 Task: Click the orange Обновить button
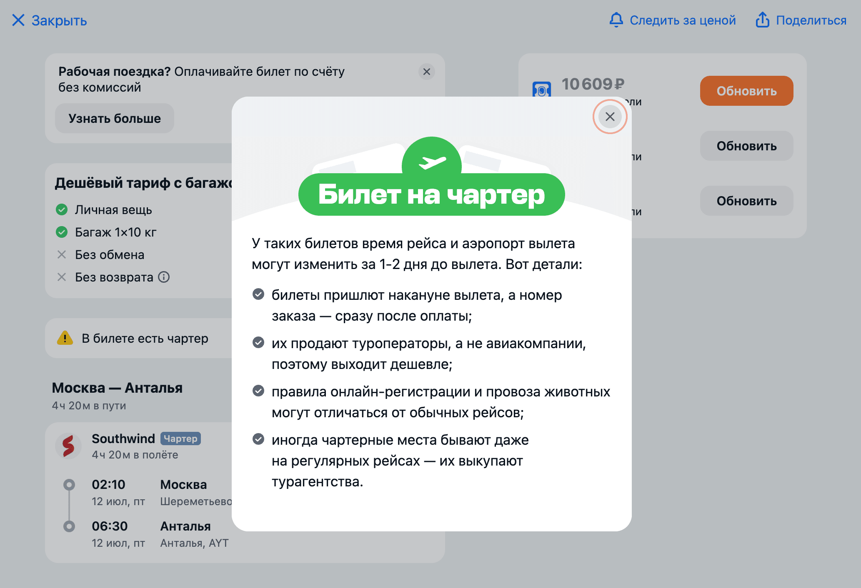coord(746,91)
